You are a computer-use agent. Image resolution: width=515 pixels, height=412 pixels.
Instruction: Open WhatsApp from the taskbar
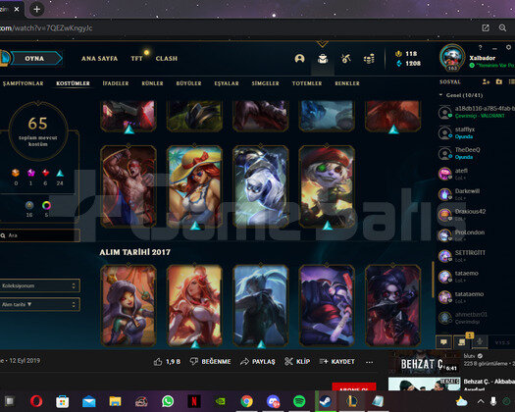click(168, 401)
